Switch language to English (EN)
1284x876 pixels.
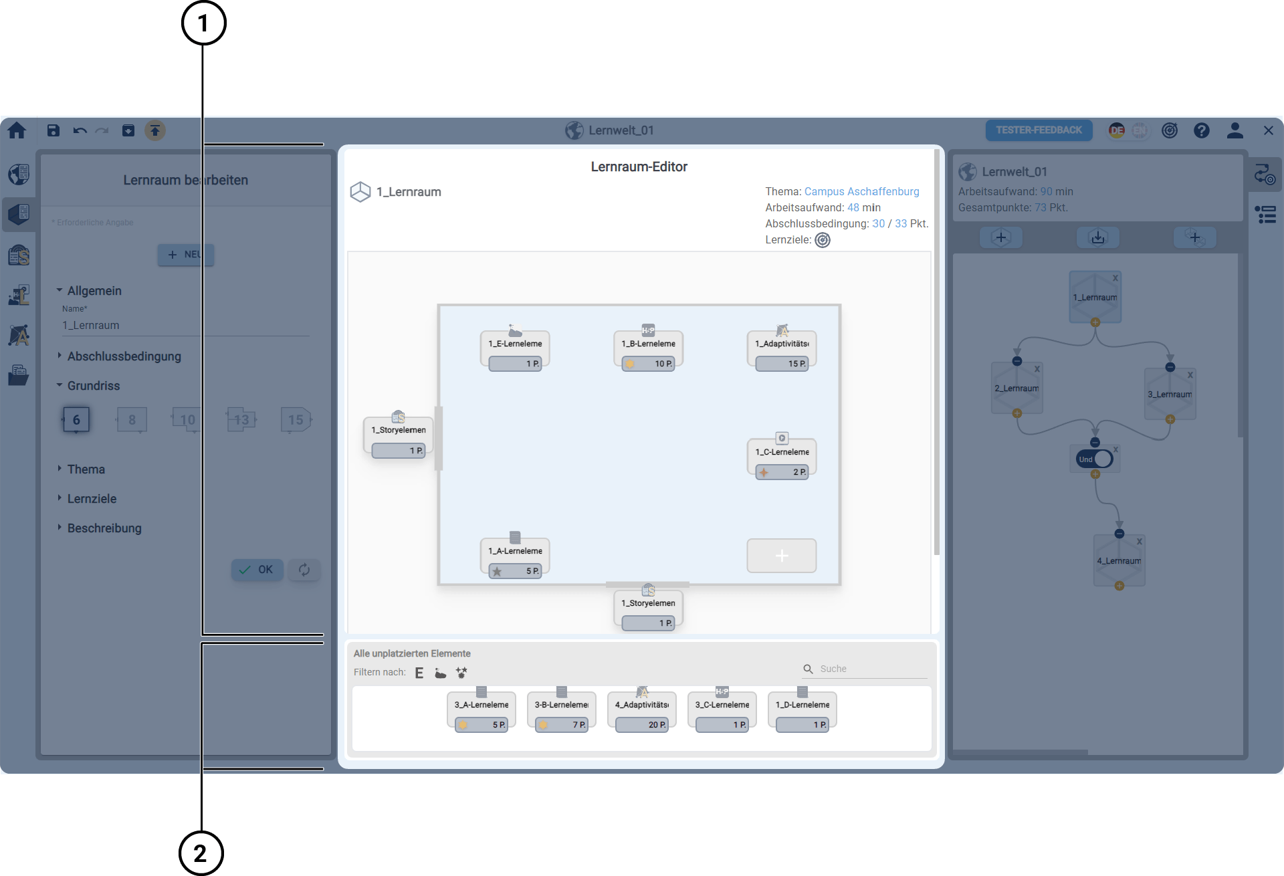(1140, 130)
